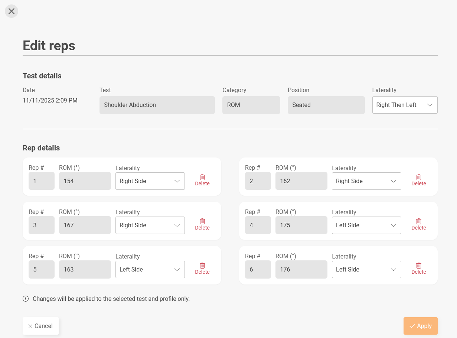Image resolution: width=457 pixels, height=338 pixels.
Task: Click the Cancel button
Action: 40,326
